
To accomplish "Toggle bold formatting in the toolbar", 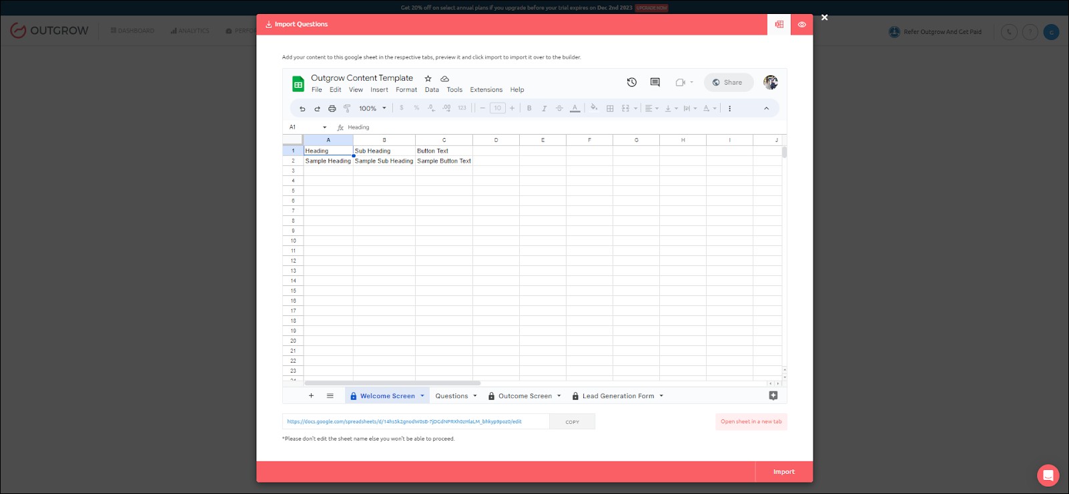I will tap(529, 109).
